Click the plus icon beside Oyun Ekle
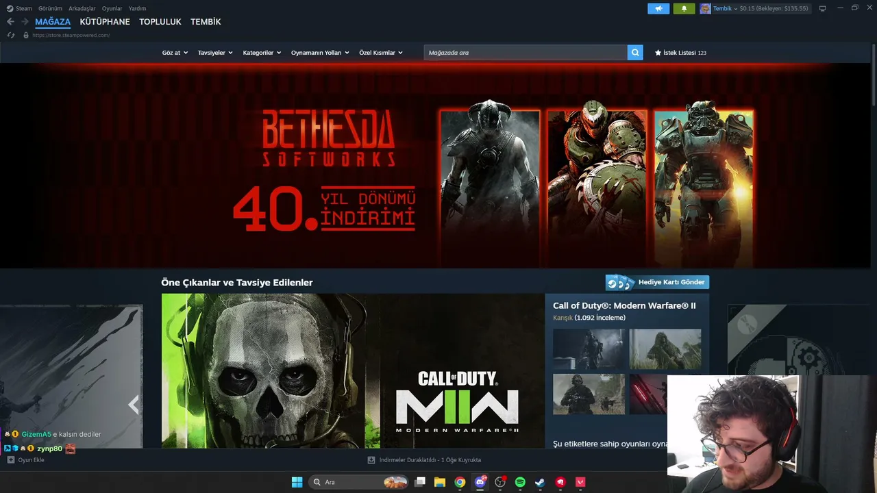 11,460
